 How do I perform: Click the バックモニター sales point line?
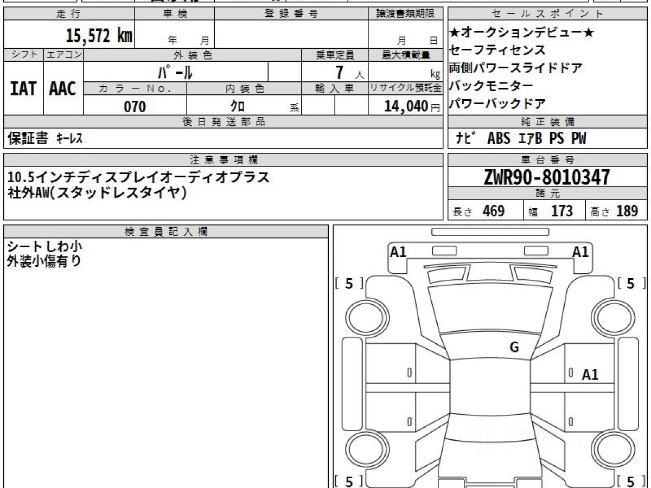point(491,86)
